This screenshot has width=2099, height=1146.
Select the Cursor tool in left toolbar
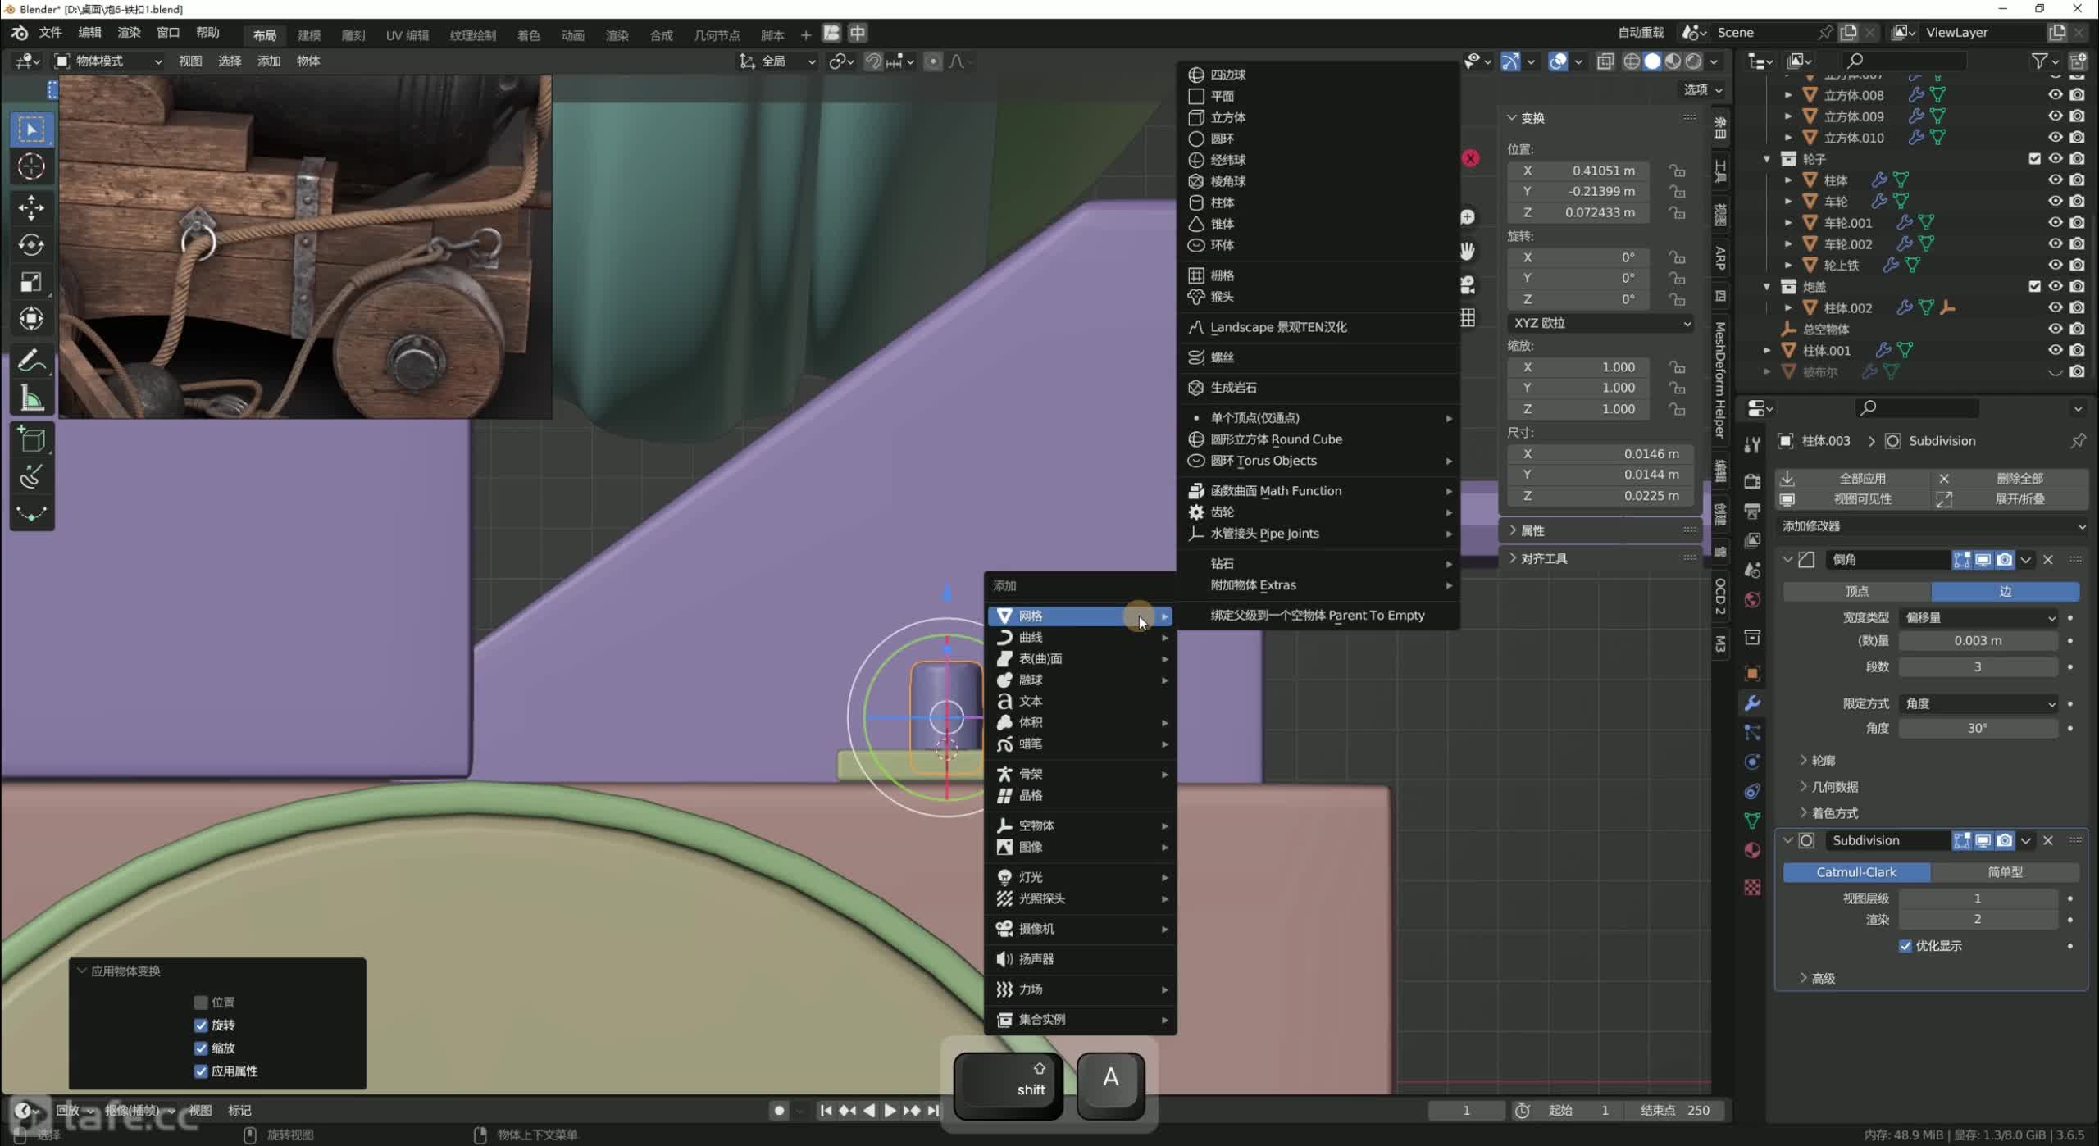pyautogui.click(x=31, y=166)
